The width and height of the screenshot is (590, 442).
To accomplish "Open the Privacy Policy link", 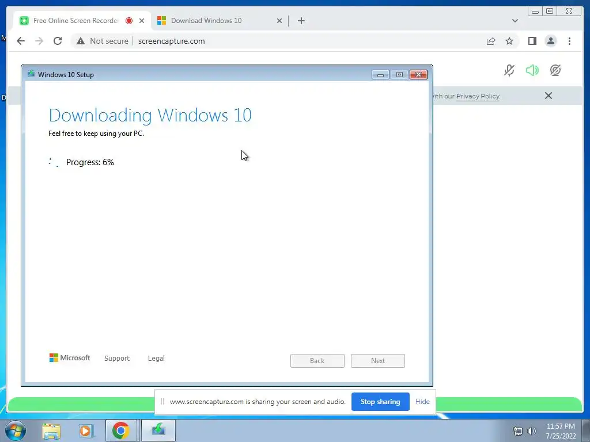I will 478,96.
